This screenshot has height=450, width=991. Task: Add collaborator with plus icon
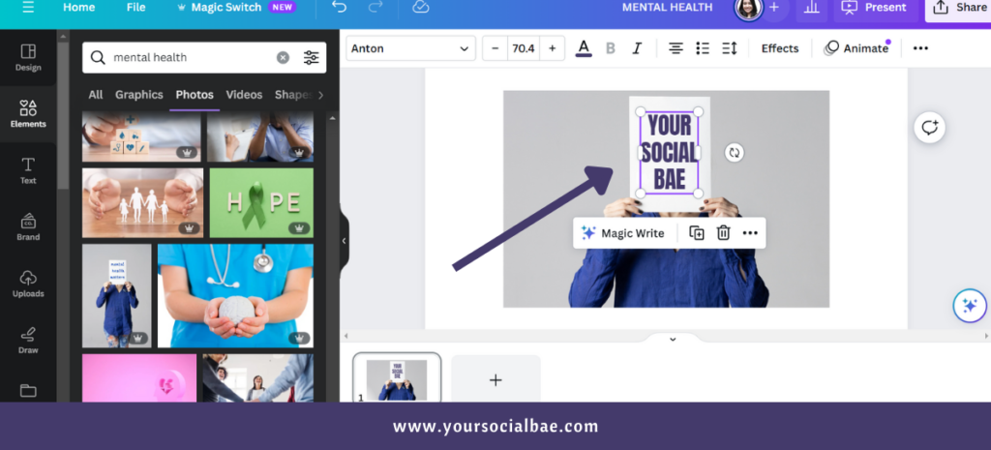tap(773, 7)
